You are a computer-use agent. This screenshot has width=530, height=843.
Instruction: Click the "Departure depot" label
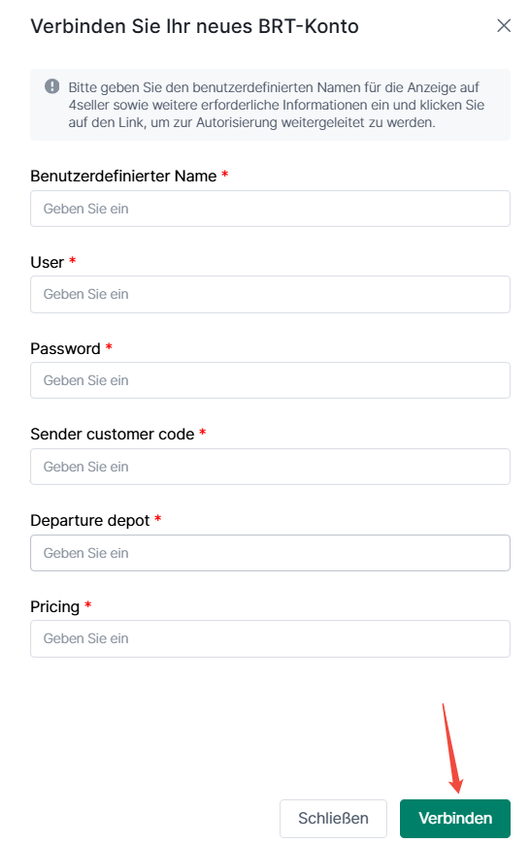click(90, 520)
